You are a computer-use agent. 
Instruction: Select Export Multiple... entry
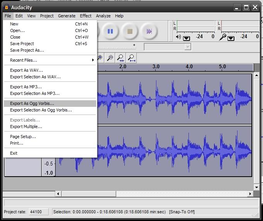pos(50,127)
